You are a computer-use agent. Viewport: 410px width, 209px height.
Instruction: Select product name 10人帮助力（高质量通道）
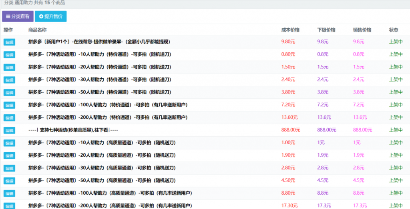click(102, 143)
